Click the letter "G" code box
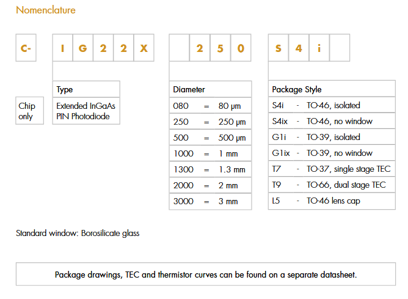Screen dimensions: 408x299 pos(84,49)
